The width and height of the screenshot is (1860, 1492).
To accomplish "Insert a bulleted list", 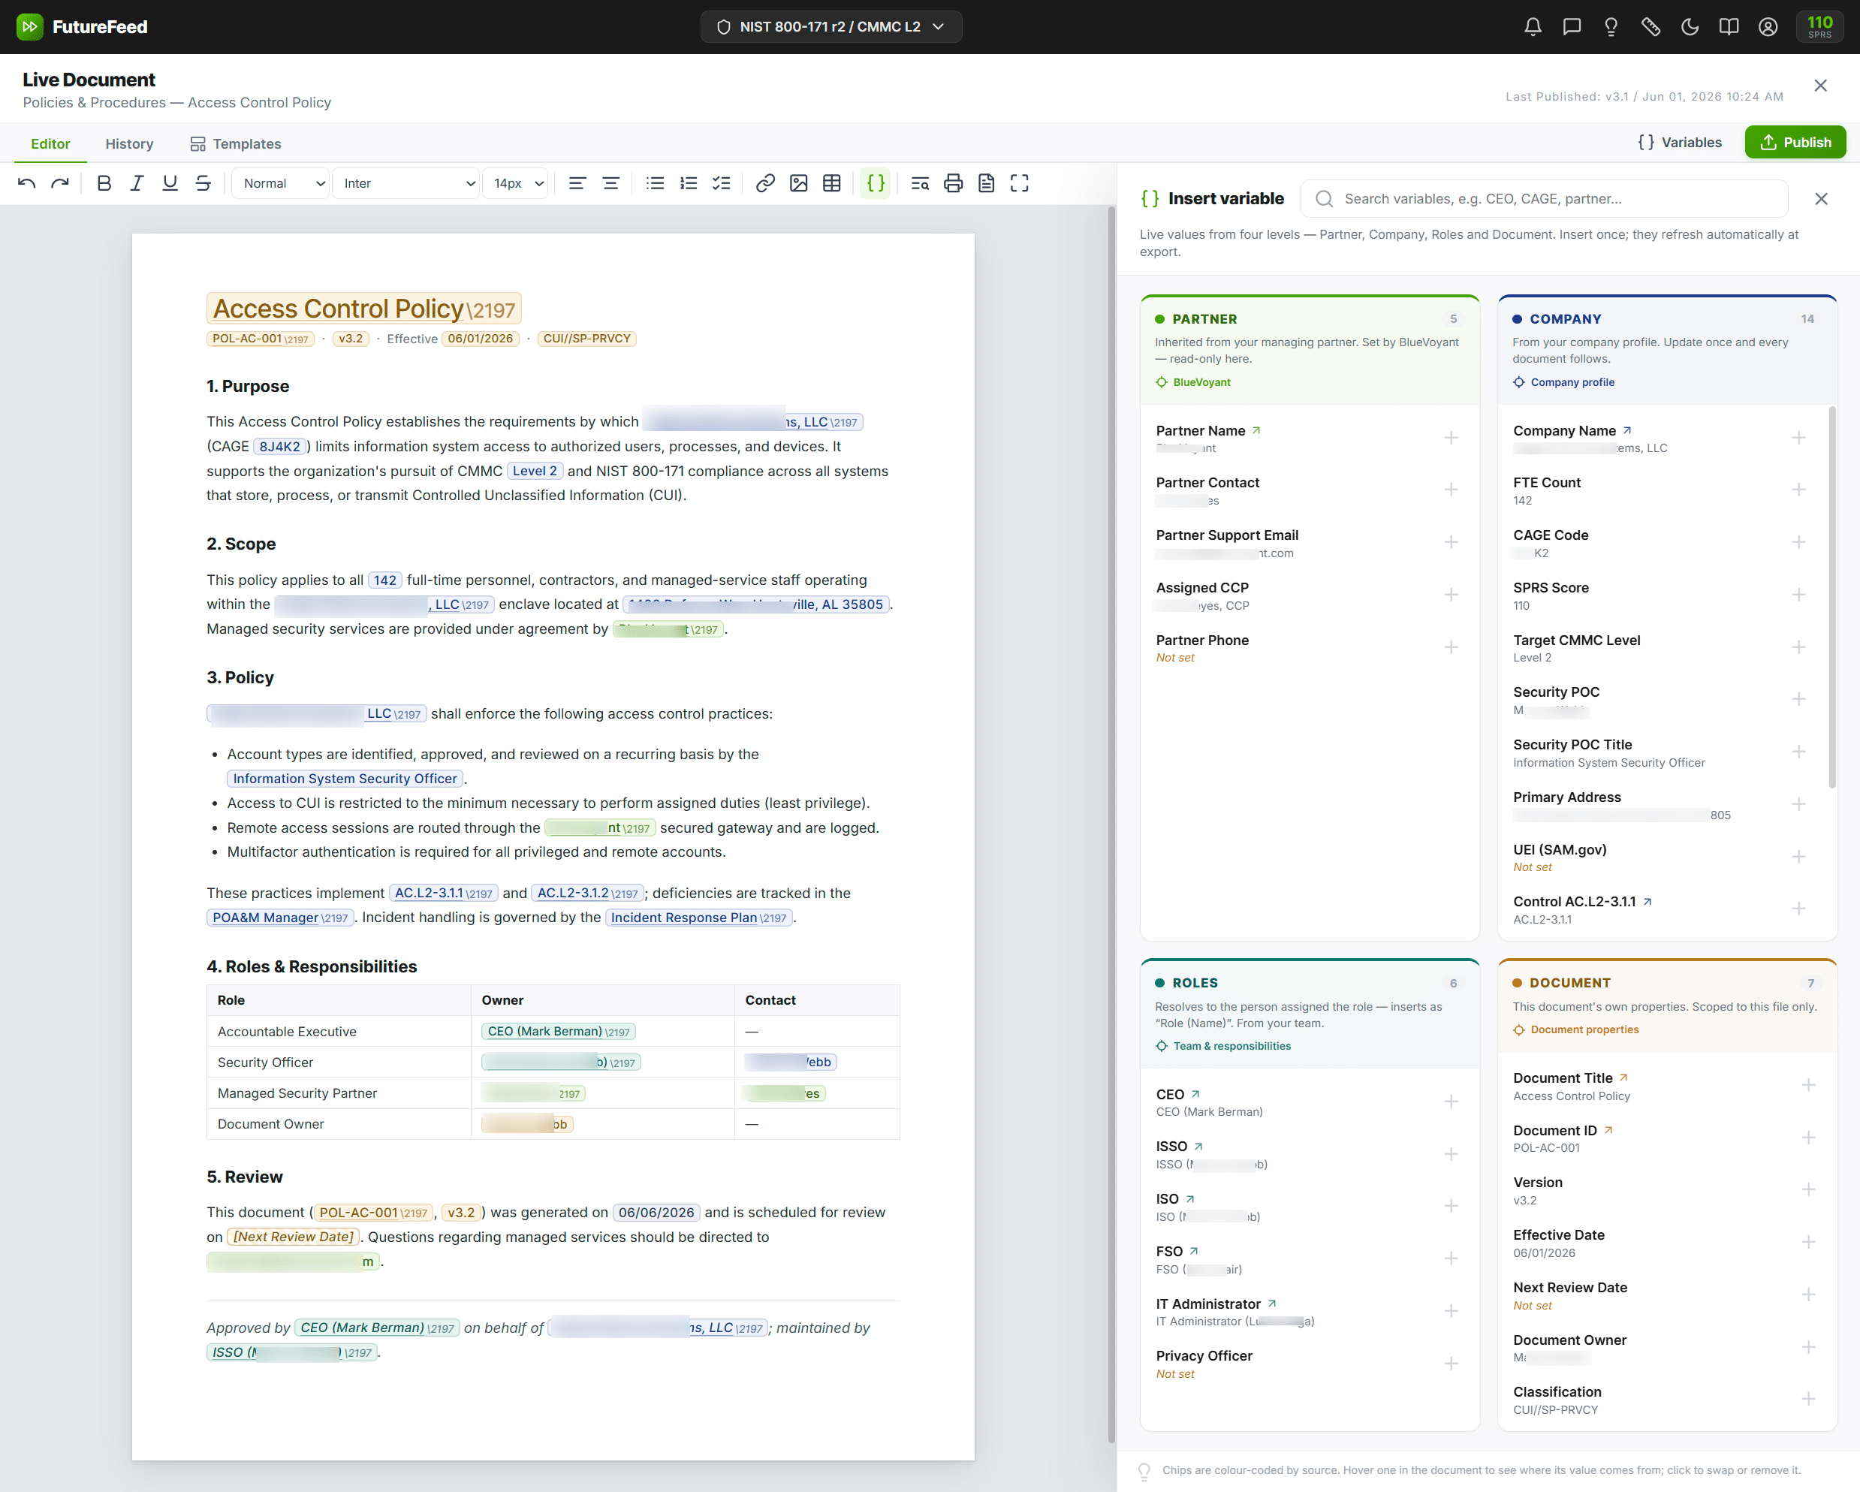I will 656,182.
